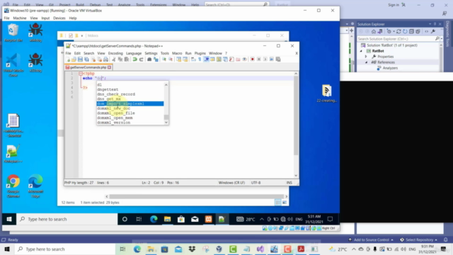
Task: Click autocomplete list scroll-down arrow
Action: [x=166, y=123]
